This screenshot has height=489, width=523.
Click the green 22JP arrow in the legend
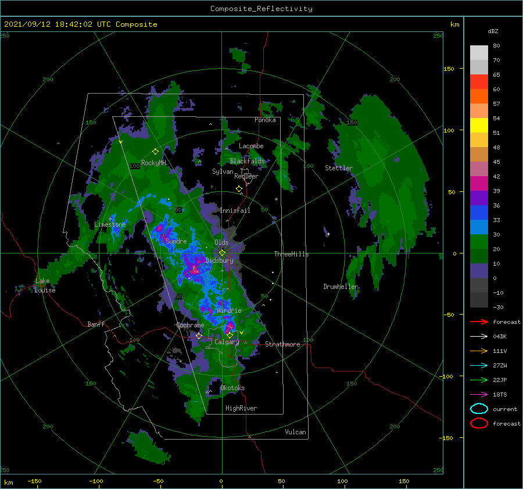click(479, 380)
